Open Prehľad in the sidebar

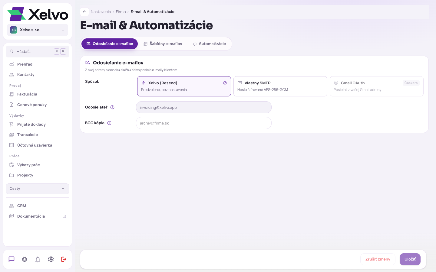tap(38, 64)
